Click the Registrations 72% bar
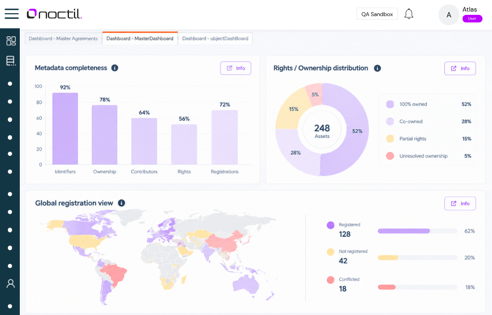 [x=225, y=137]
